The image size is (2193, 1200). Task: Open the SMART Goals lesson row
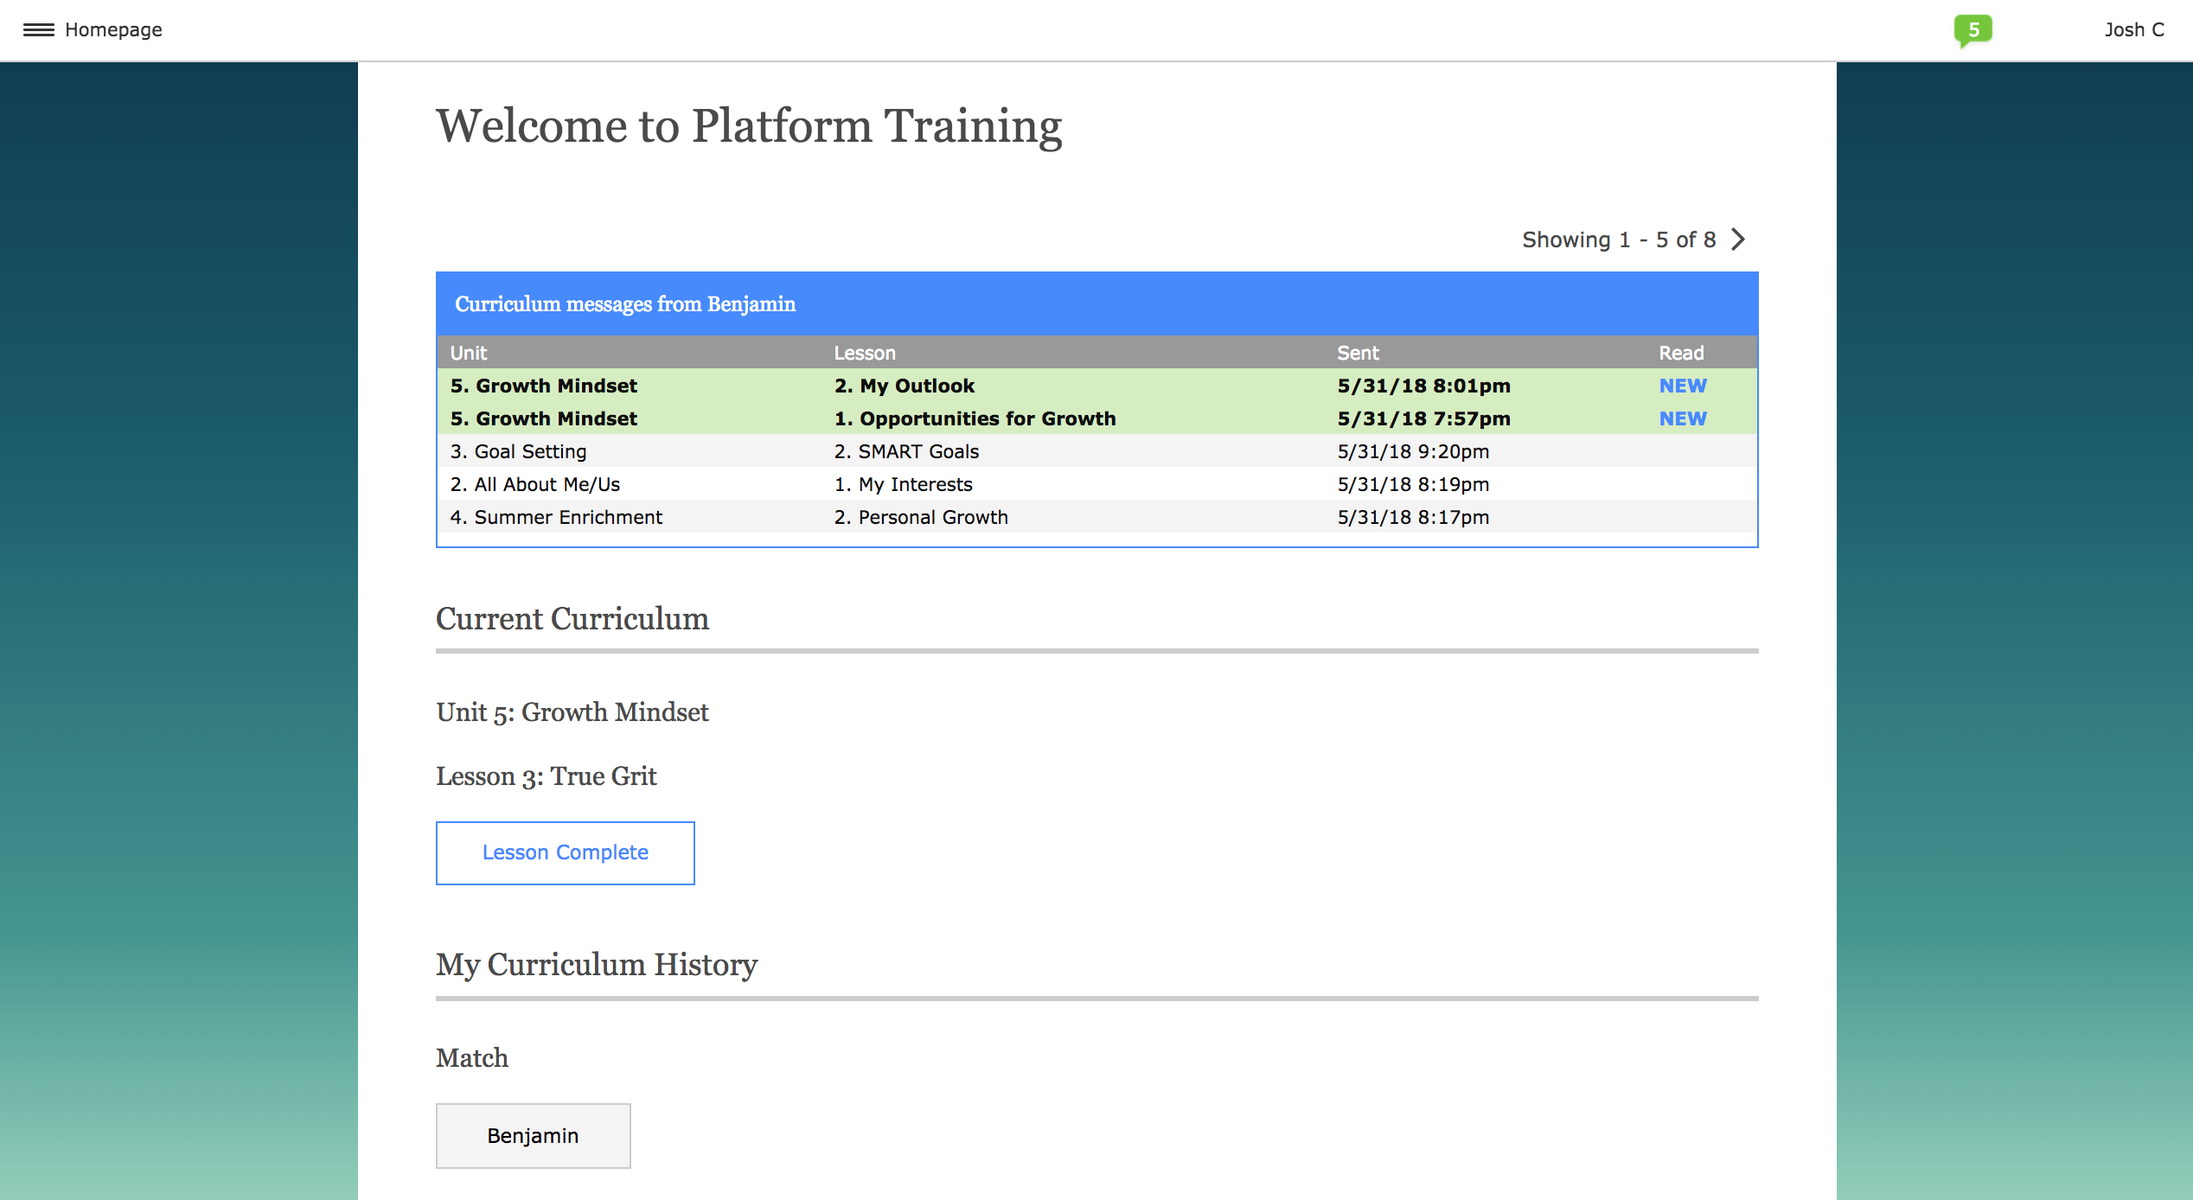[x=906, y=452]
